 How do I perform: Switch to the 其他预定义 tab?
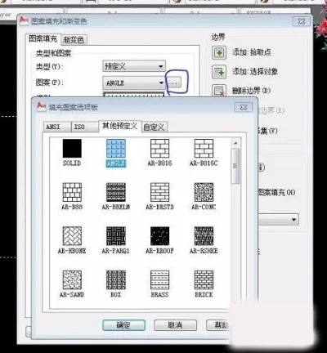coord(120,126)
